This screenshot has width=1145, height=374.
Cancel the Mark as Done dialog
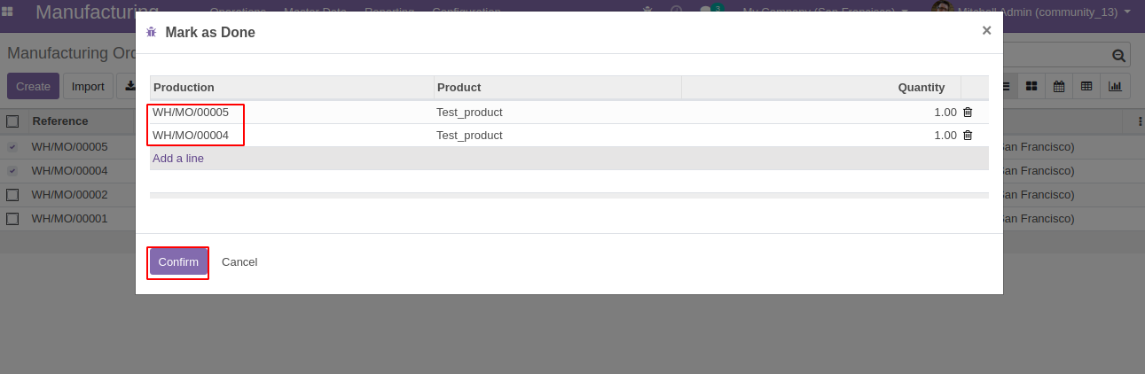[x=239, y=262]
